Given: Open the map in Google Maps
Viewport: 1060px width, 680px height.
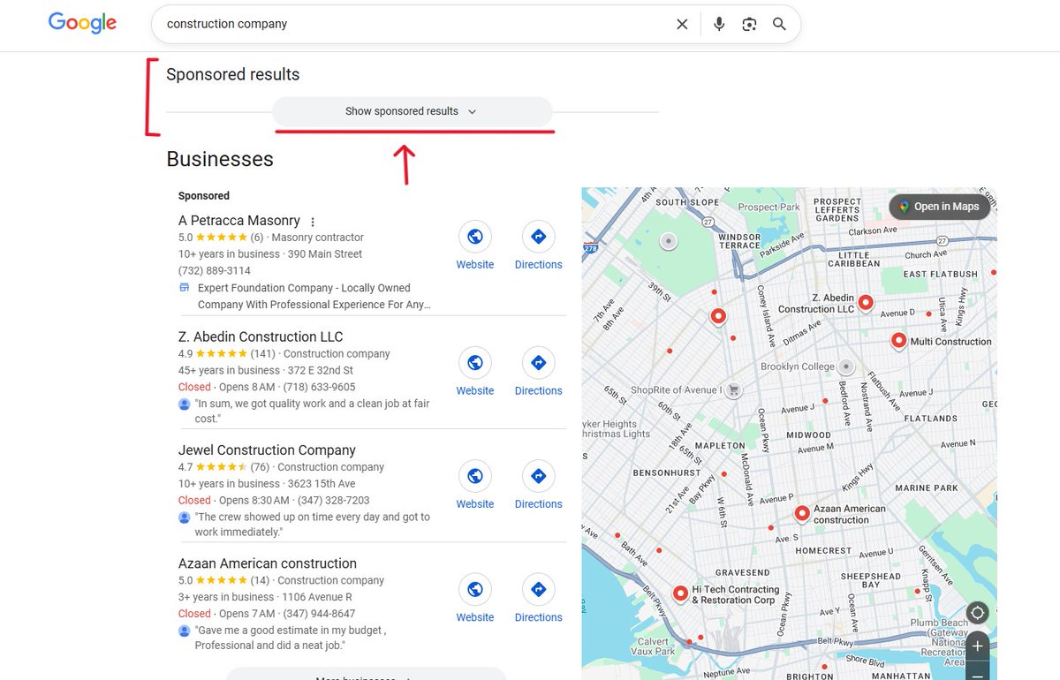Looking at the screenshot, I should click(940, 207).
